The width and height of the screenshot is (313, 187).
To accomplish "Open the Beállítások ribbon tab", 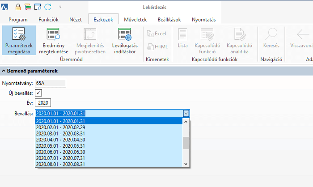I will coord(169,20).
